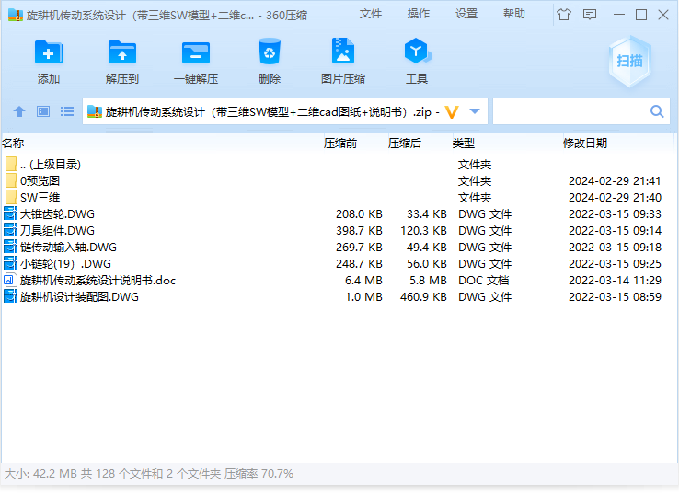Image resolution: width=679 pixels, height=496 pixels.
Task: Click the folder icon of SW三维
Action: [x=11, y=197]
